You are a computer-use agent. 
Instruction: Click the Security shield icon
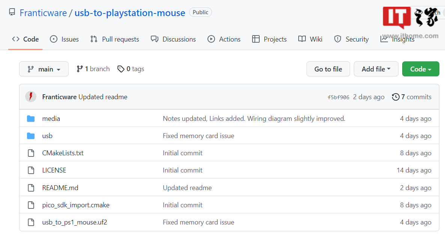click(x=337, y=39)
